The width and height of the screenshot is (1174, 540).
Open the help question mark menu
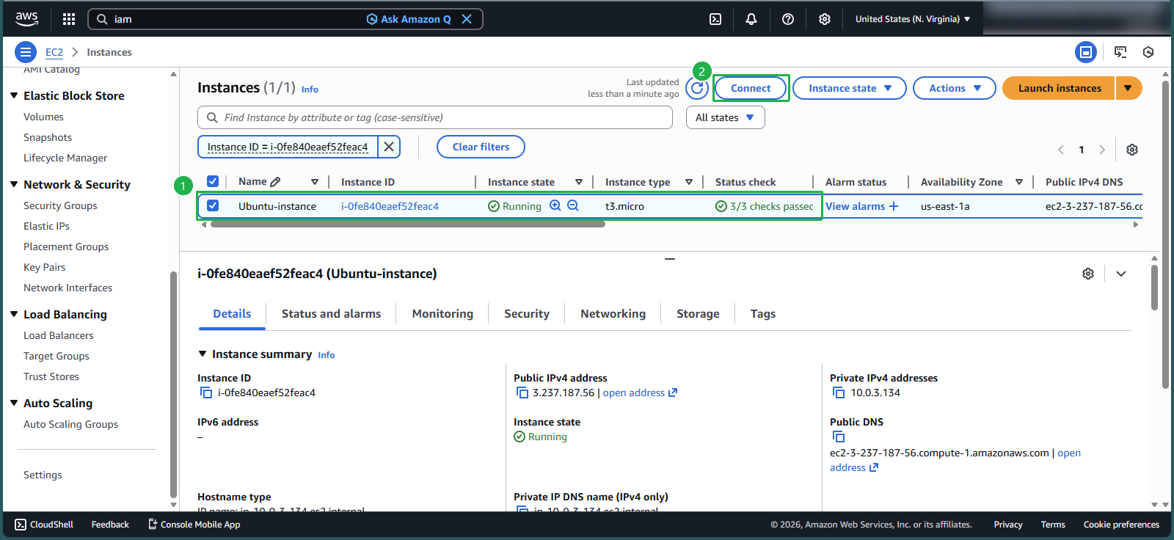tap(788, 19)
